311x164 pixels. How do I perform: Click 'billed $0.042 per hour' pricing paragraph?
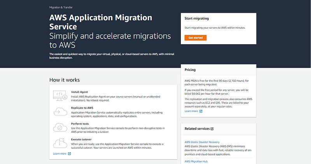click(x=217, y=92)
